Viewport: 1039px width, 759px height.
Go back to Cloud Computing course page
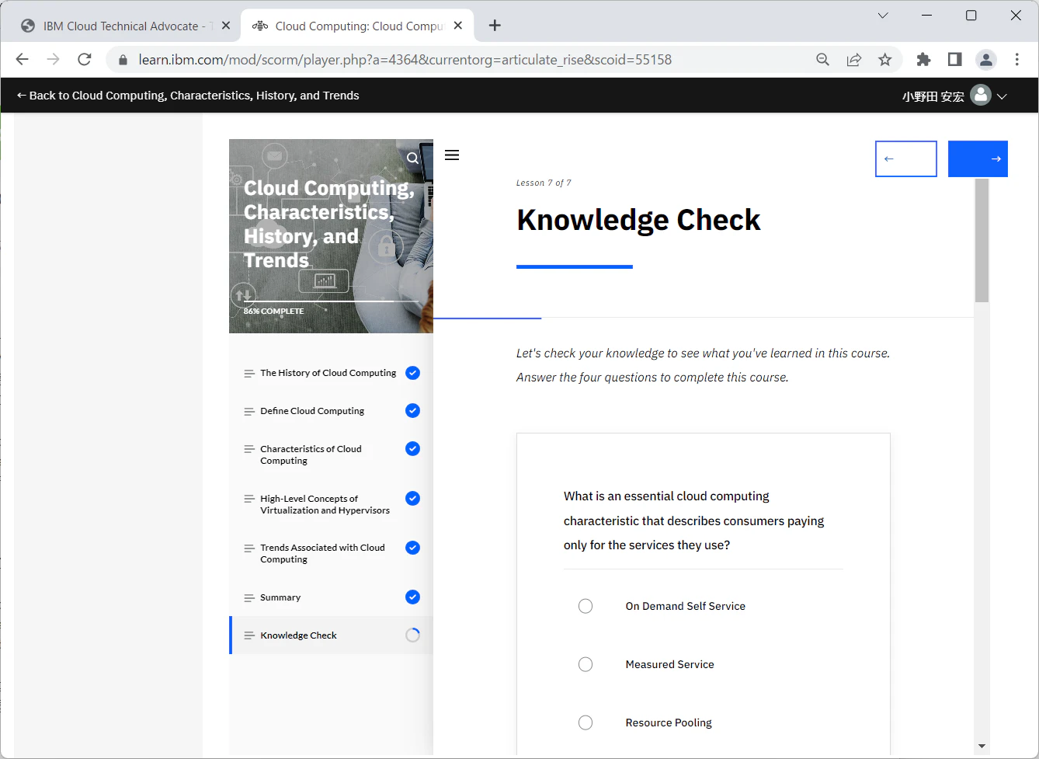(188, 96)
